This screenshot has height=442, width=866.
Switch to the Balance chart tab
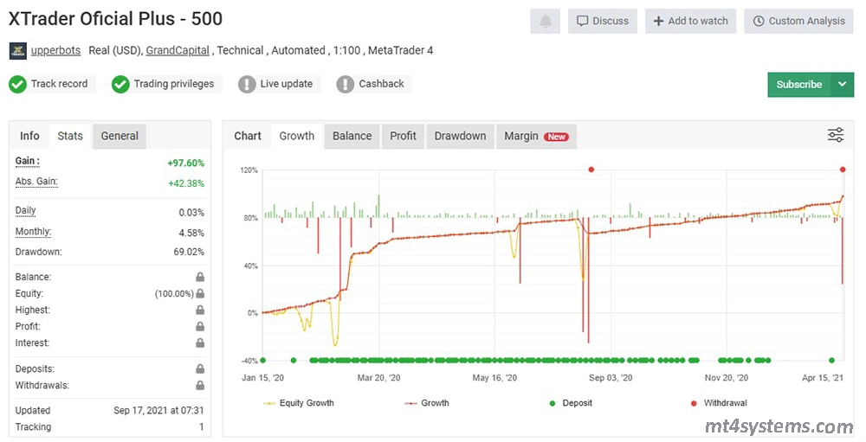click(x=352, y=136)
